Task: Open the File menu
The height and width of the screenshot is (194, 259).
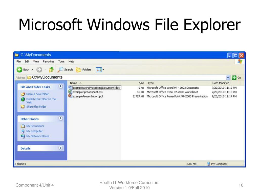Action: [18, 62]
